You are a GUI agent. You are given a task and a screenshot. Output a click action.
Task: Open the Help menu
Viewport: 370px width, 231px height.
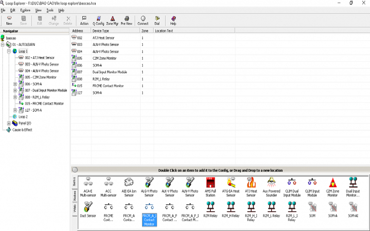pyautogui.click(x=61, y=10)
